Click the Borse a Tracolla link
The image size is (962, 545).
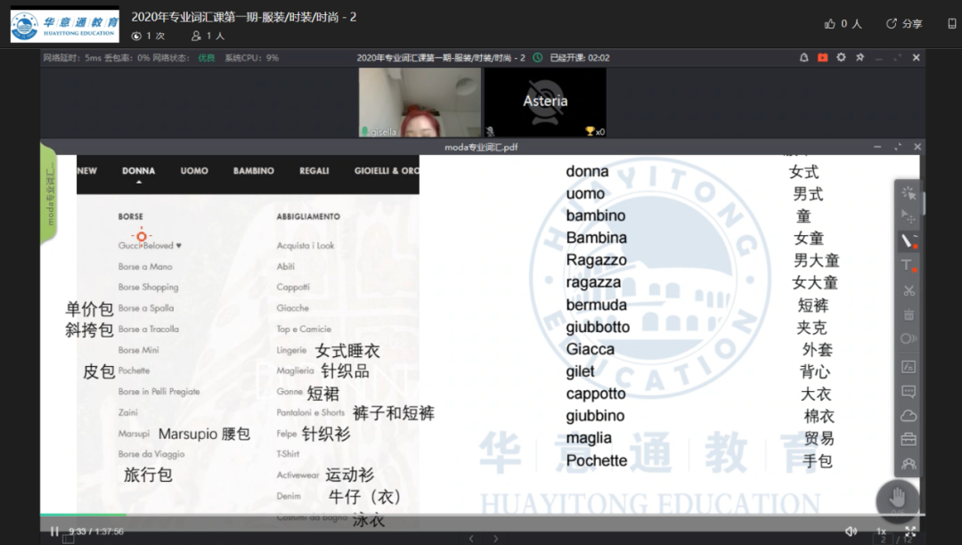149,329
